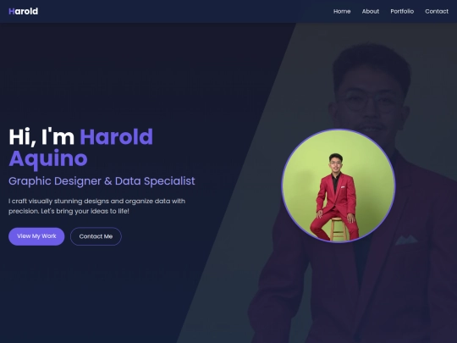Image resolution: width=457 pixels, height=343 pixels.
Task: Click the purple "Aquino" name text
Action: coord(48,159)
